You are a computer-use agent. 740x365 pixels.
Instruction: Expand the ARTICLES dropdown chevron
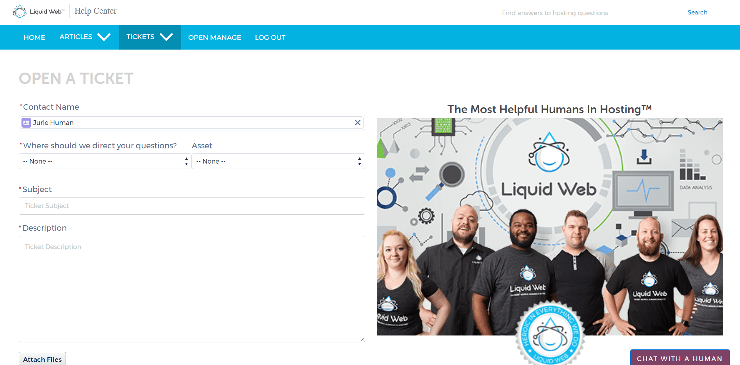click(x=104, y=37)
